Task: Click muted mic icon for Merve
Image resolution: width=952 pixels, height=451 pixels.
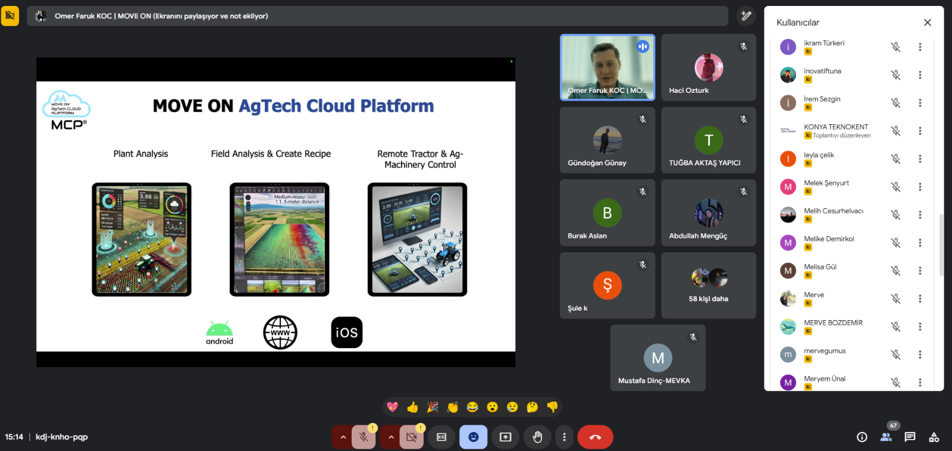Action: [895, 299]
